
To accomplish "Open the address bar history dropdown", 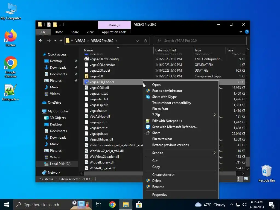I will coord(138,41).
